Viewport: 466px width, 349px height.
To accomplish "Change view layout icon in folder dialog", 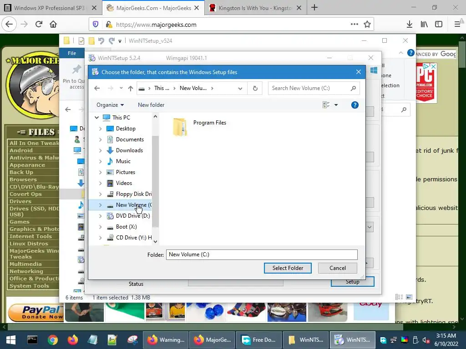I will point(326,105).
